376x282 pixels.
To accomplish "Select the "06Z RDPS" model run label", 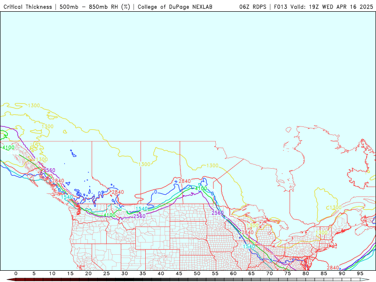I will point(253,7).
